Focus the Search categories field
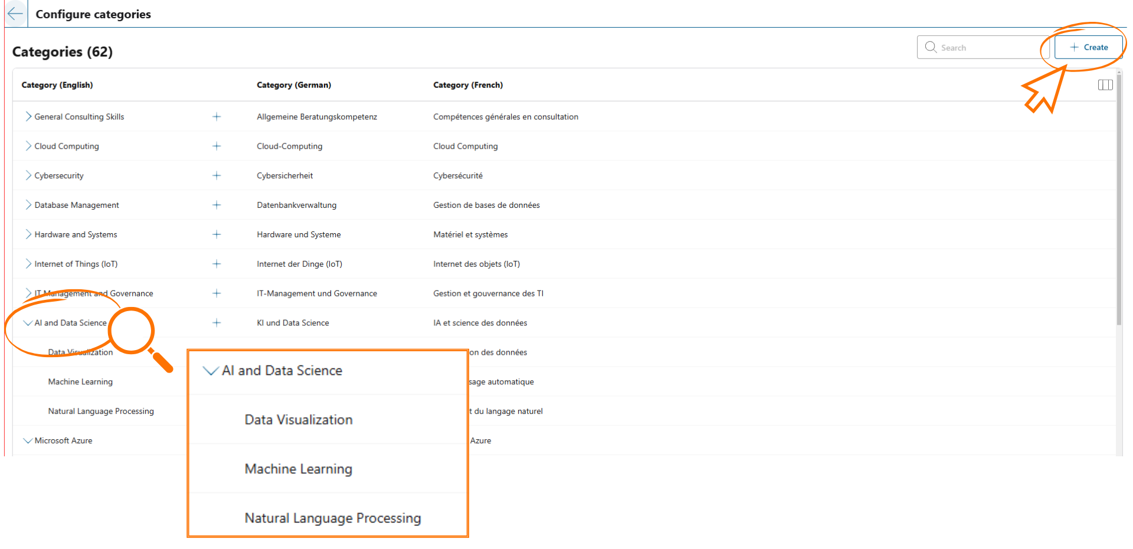The image size is (1133, 549). tap(982, 47)
